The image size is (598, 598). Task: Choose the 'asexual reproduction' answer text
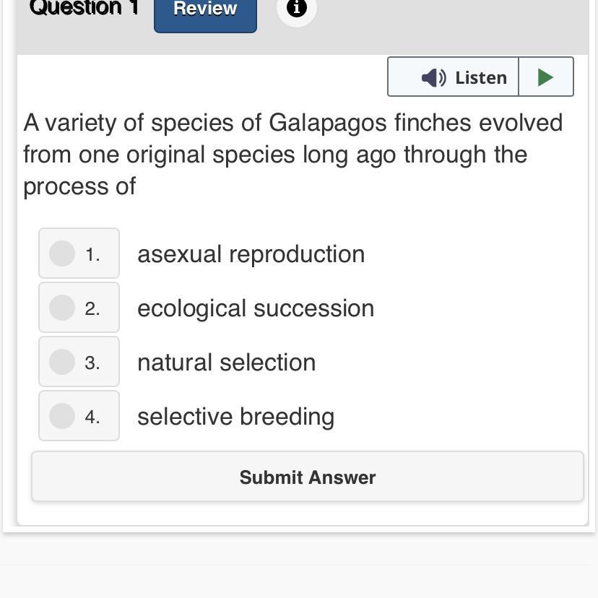[x=251, y=254]
